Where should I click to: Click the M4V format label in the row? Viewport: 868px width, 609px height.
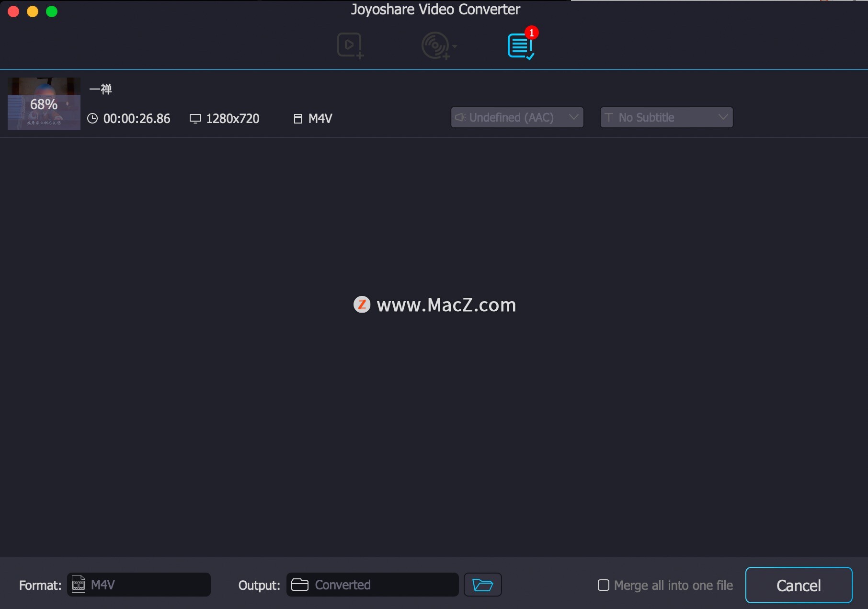(x=320, y=119)
